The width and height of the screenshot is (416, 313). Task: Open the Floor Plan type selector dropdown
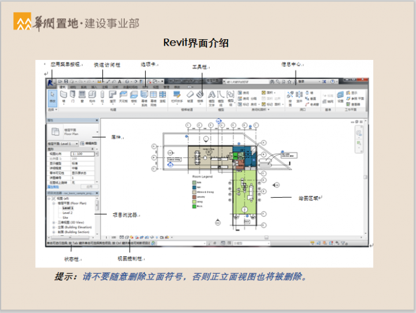tap(98, 132)
